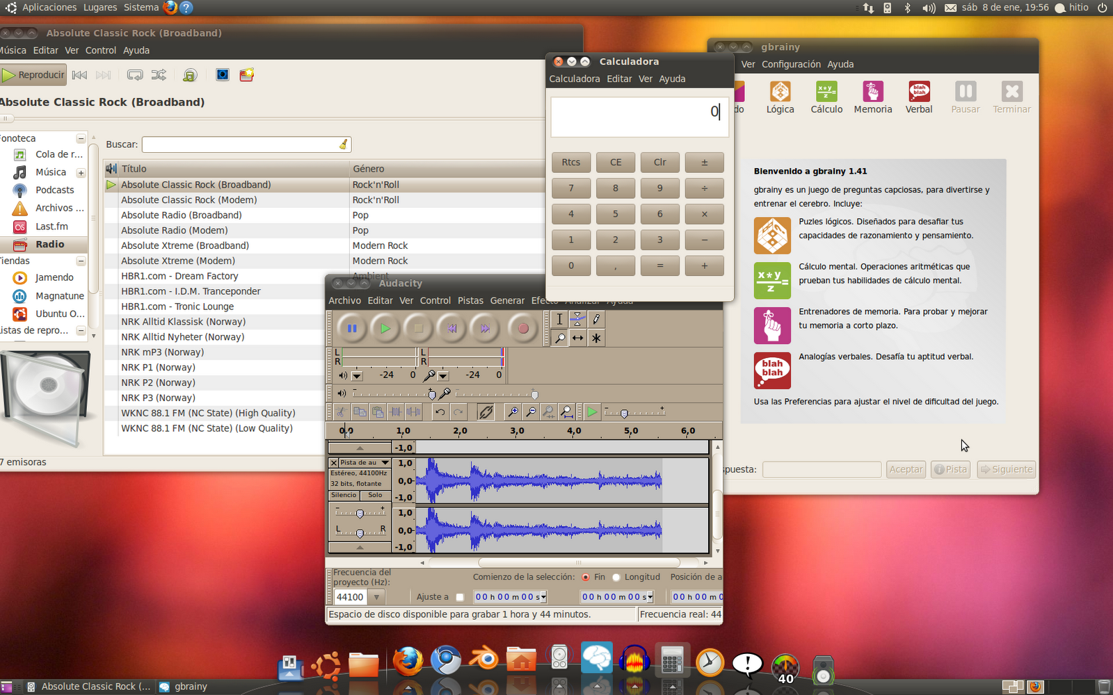
Task: Expand the Música item in Rhythmbox sidebar
Action: pos(81,173)
